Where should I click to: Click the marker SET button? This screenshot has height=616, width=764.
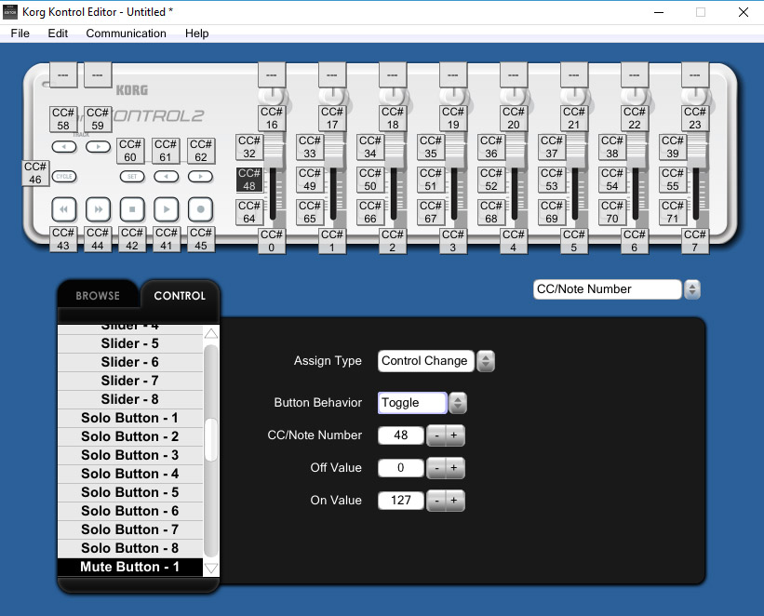(132, 177)
